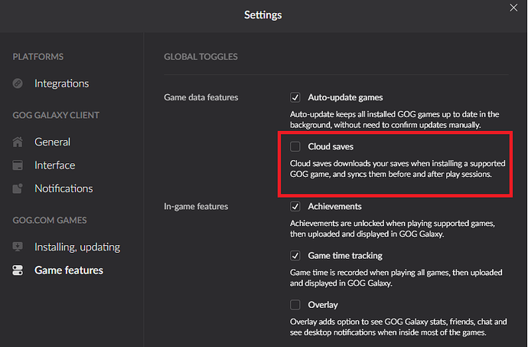Open the Notifications text label

(64, 188)
